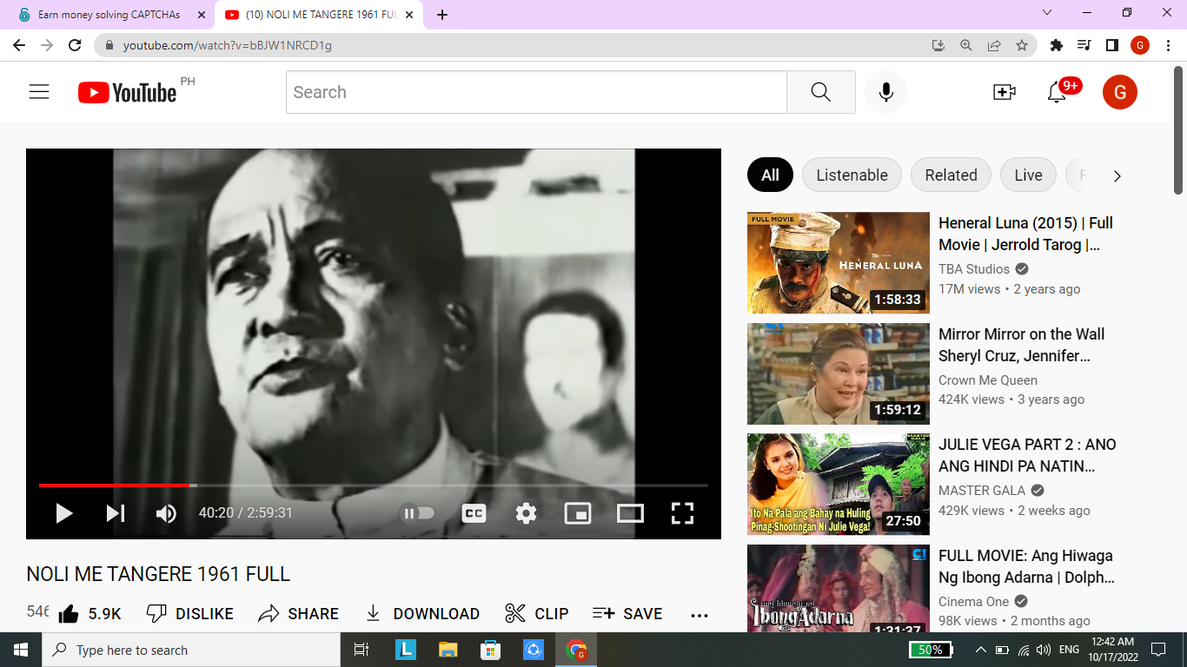This screenshot has width=1187, height=667.
Task: Skip to the next video
Action: pos(116,513)
